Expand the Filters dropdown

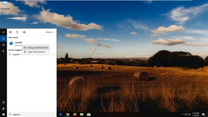[50, 32]
